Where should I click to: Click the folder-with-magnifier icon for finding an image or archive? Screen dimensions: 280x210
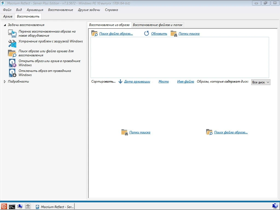pos(12,53)
